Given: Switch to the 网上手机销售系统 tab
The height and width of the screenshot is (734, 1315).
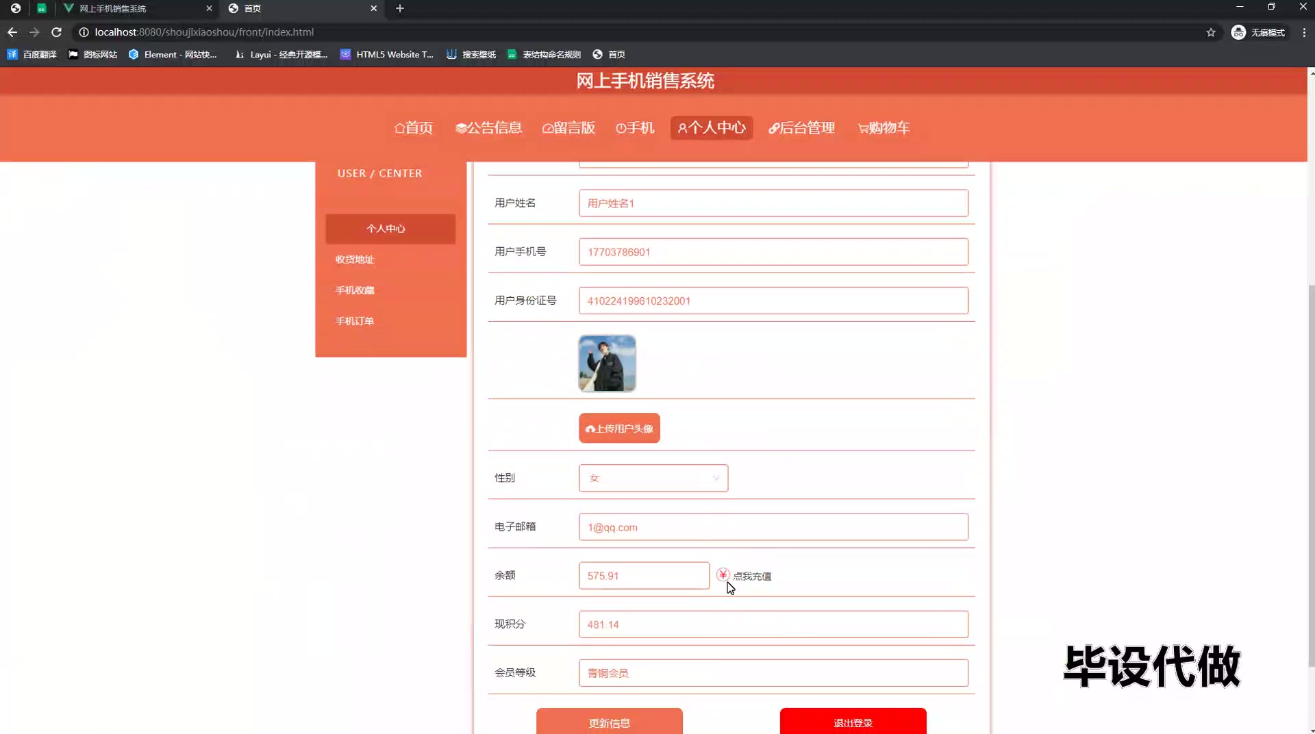Looking at the screenshot, I should 137,8.
